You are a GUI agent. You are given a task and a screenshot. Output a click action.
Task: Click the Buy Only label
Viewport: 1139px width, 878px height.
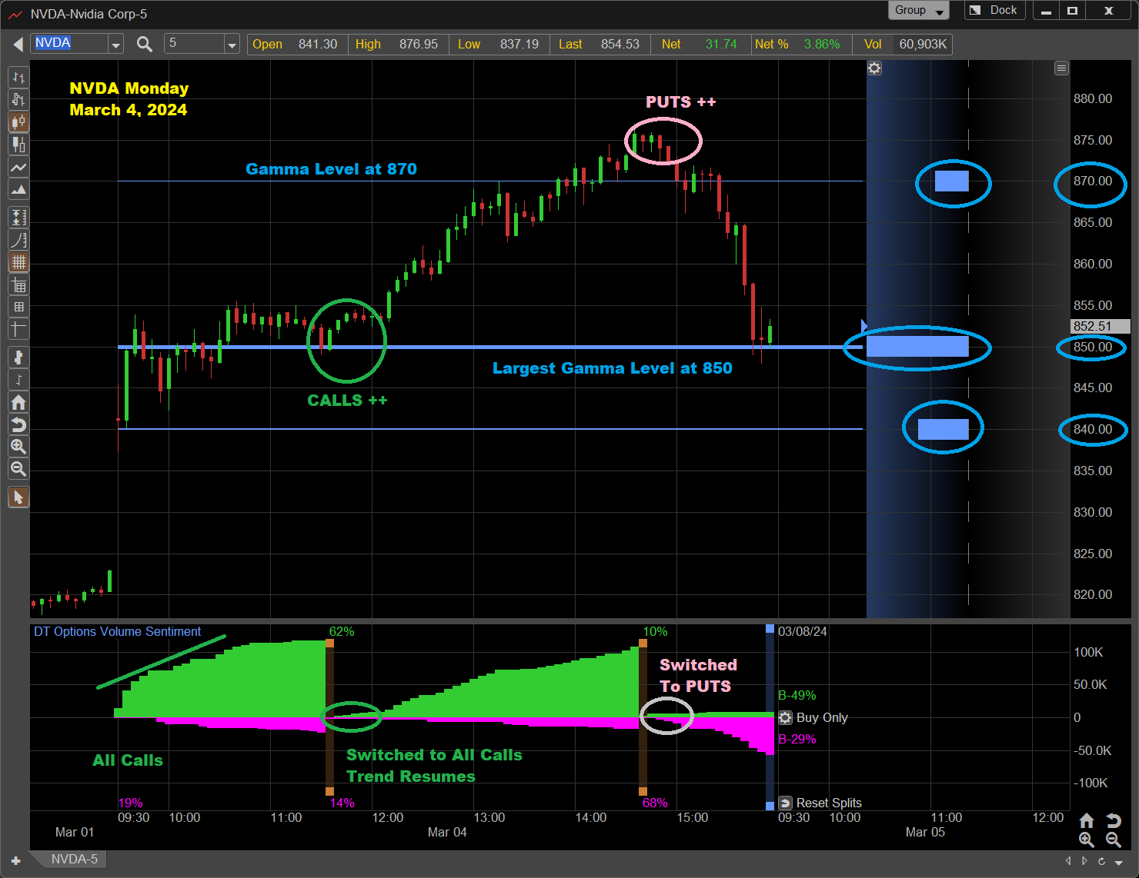(822, 717)
